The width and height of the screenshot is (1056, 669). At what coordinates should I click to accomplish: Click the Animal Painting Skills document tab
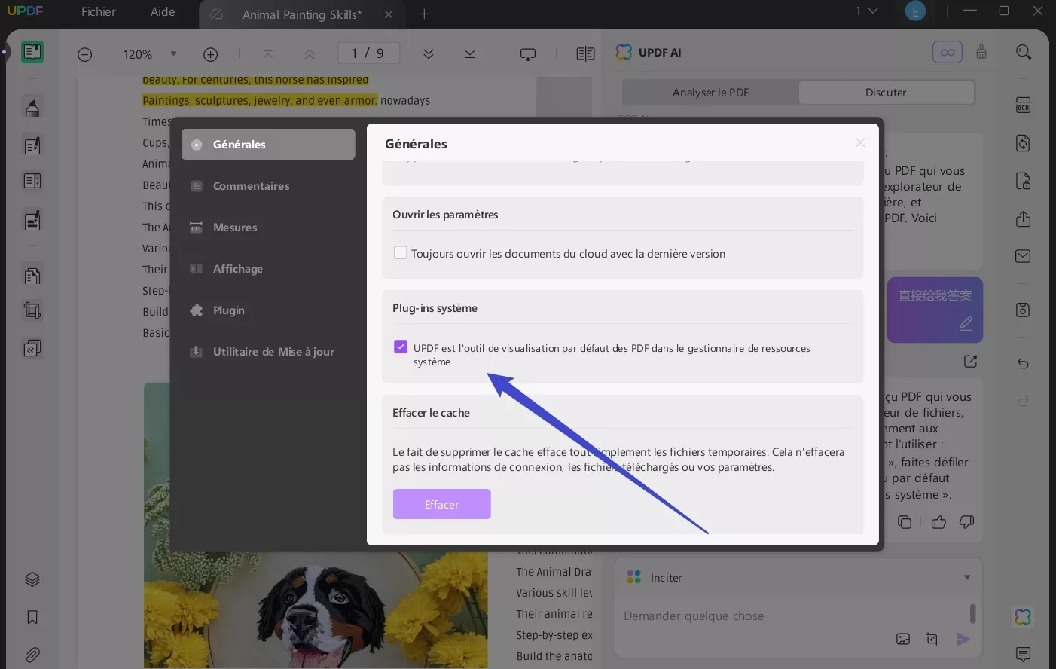[x=301, y=14]
